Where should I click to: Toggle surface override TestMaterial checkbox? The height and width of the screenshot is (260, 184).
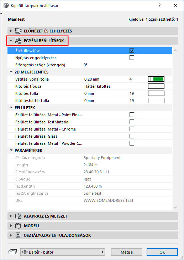point(132,122)
